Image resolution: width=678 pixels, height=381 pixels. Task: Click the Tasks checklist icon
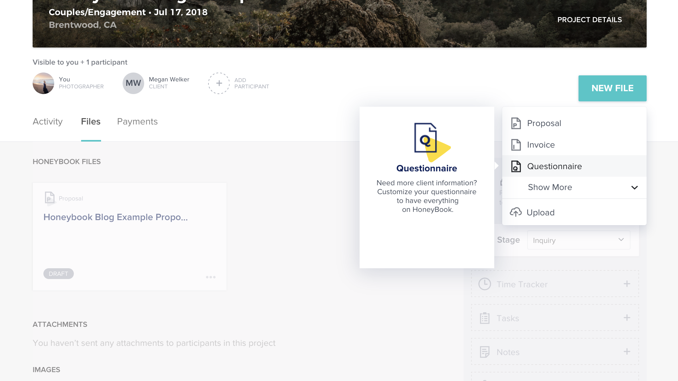click(485, 318)
